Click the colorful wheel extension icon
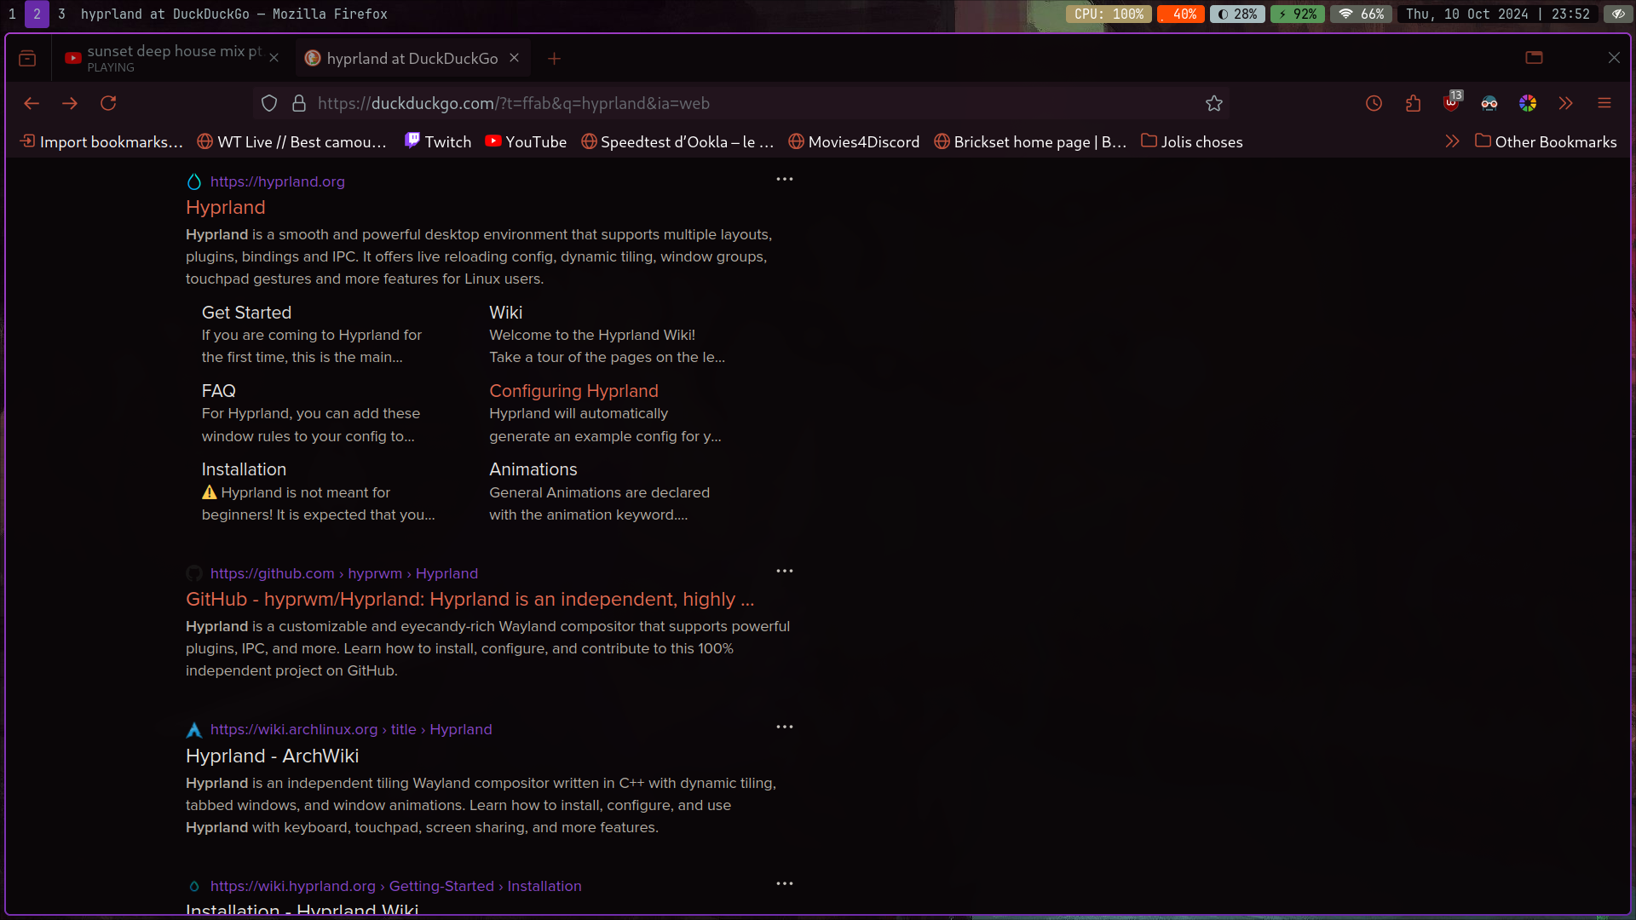 [x=1528, y=103]
